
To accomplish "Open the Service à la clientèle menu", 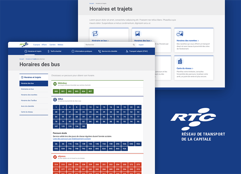I will point(108,51).
